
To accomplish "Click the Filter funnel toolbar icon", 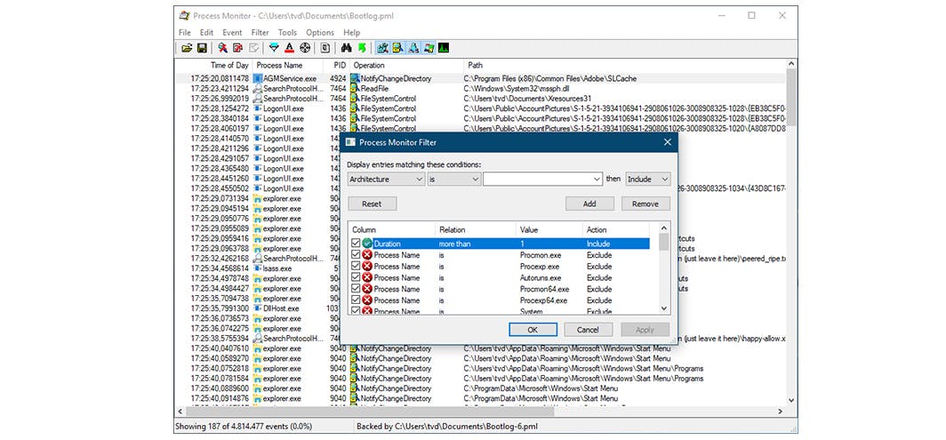I will point(274,48).
